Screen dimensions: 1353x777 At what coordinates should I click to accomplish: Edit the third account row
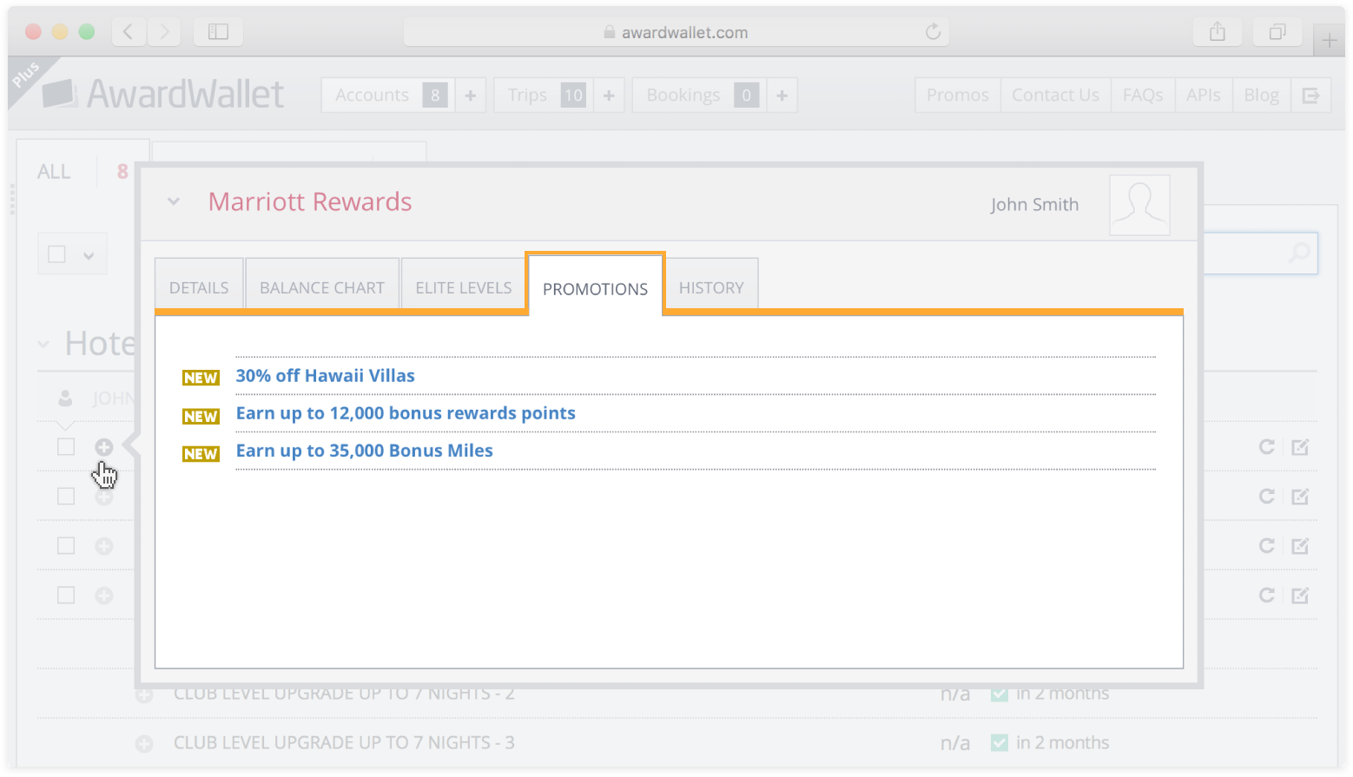[x=1300, y=546]
